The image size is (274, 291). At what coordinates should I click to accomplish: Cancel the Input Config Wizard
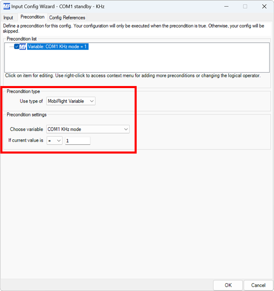(258, 285)
